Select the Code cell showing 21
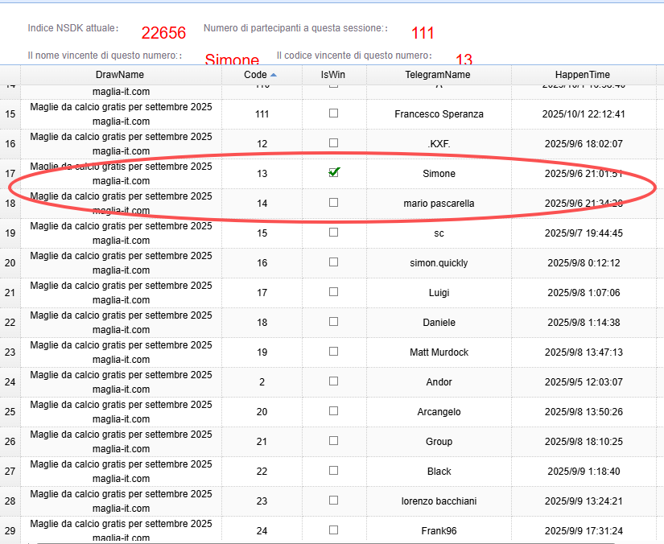664x544 pixels. click(x=262, y=442)
